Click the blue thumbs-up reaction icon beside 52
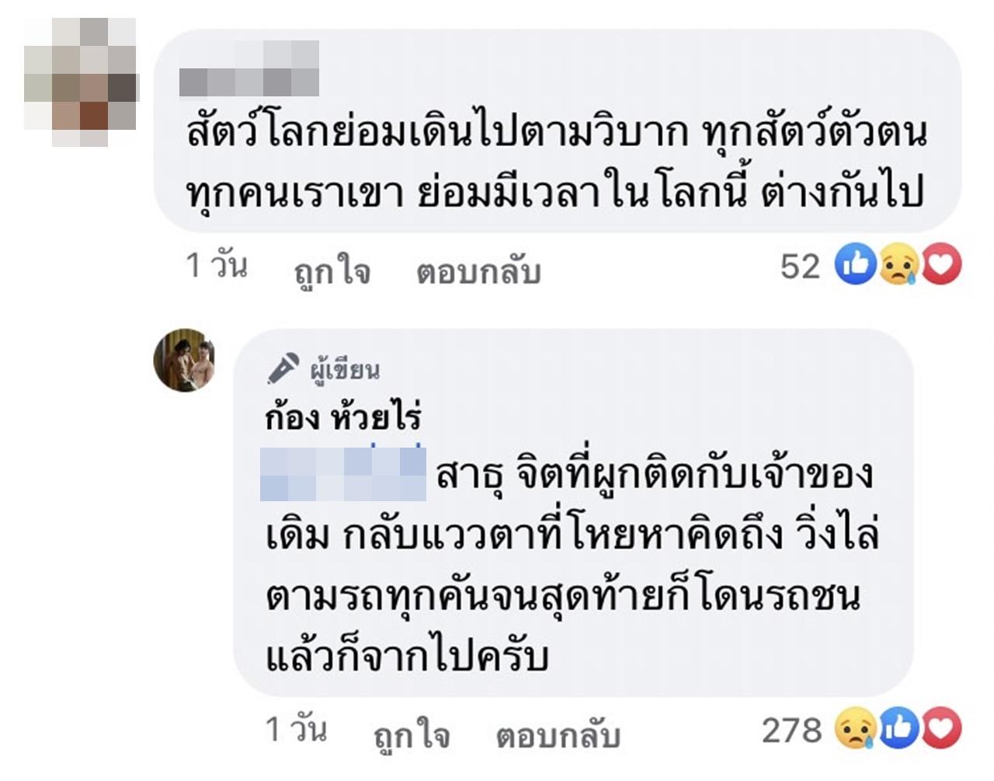The width and height of the screenshot is (994, 781). coord(854,266)
